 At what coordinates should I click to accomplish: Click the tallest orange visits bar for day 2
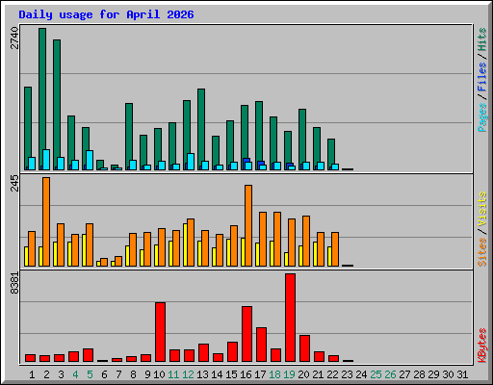pos(46,221)
